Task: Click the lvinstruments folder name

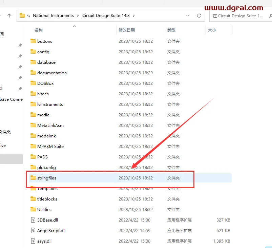Action: 50,104
